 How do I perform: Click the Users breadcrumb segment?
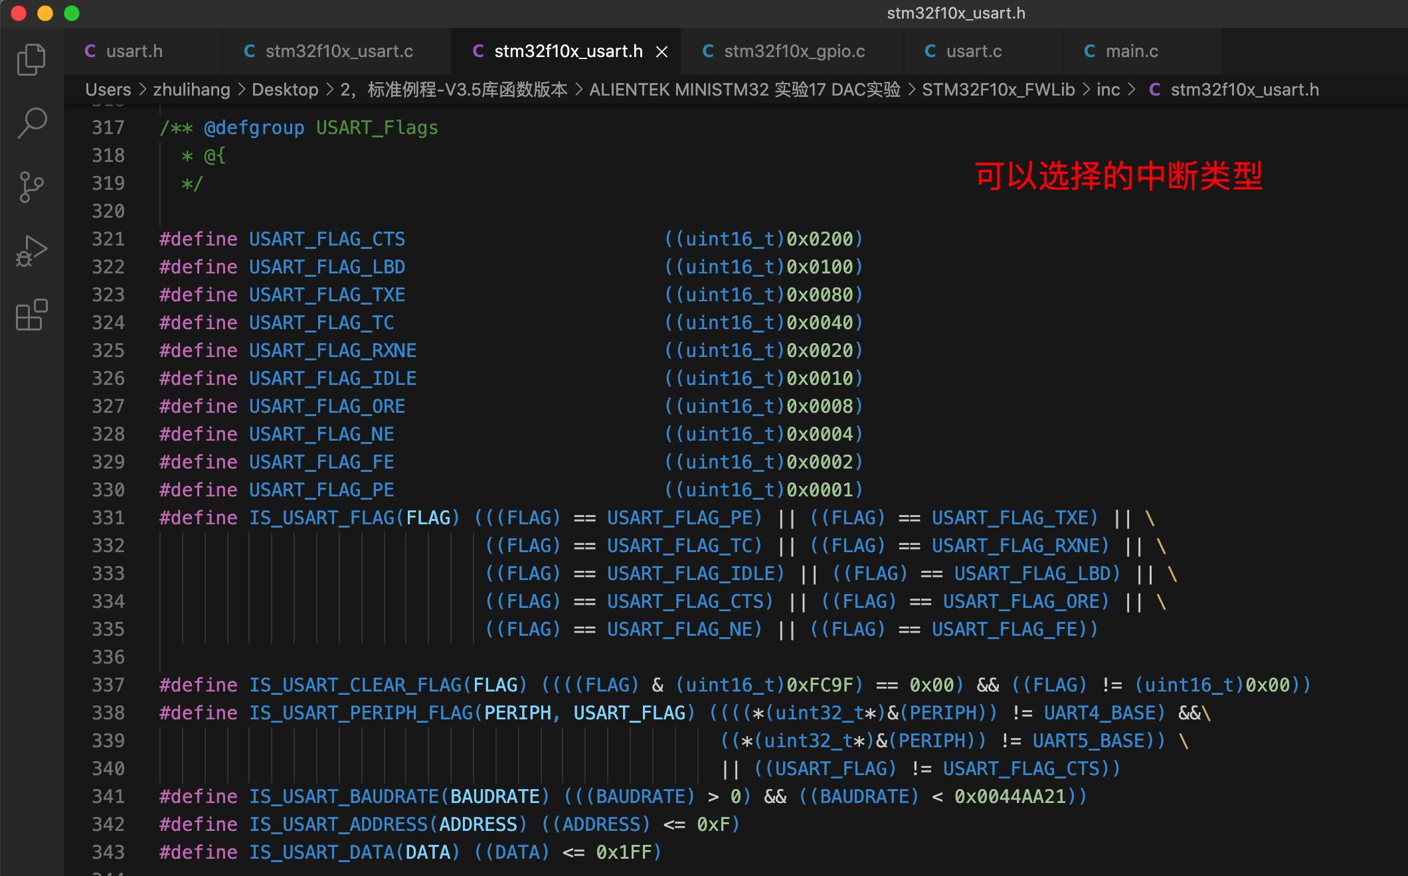tap(108, 90)
